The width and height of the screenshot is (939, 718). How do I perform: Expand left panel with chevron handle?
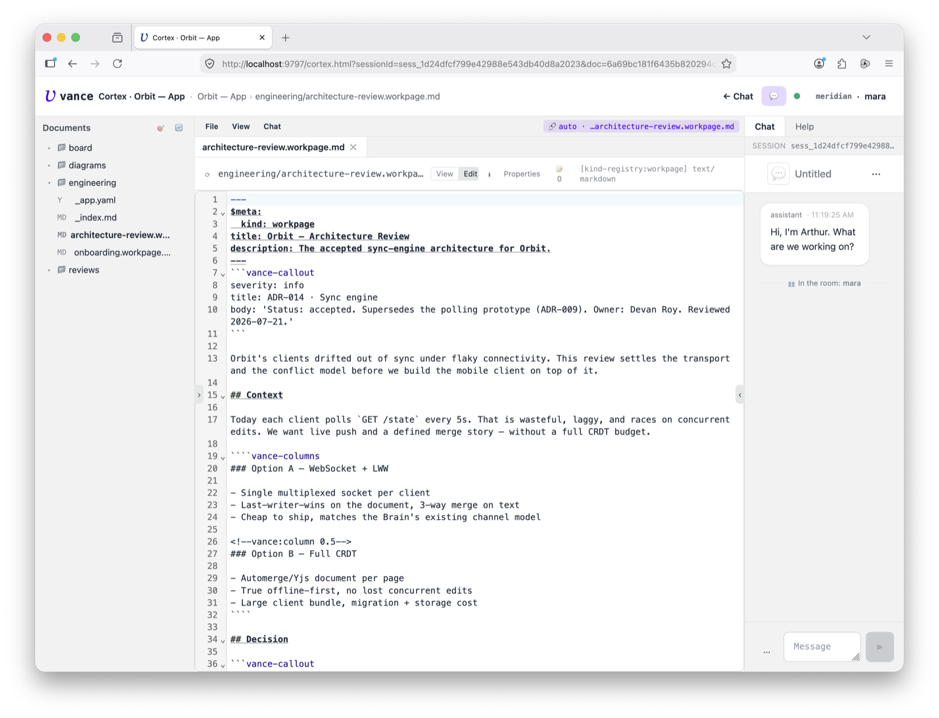(x=199, y=395)
